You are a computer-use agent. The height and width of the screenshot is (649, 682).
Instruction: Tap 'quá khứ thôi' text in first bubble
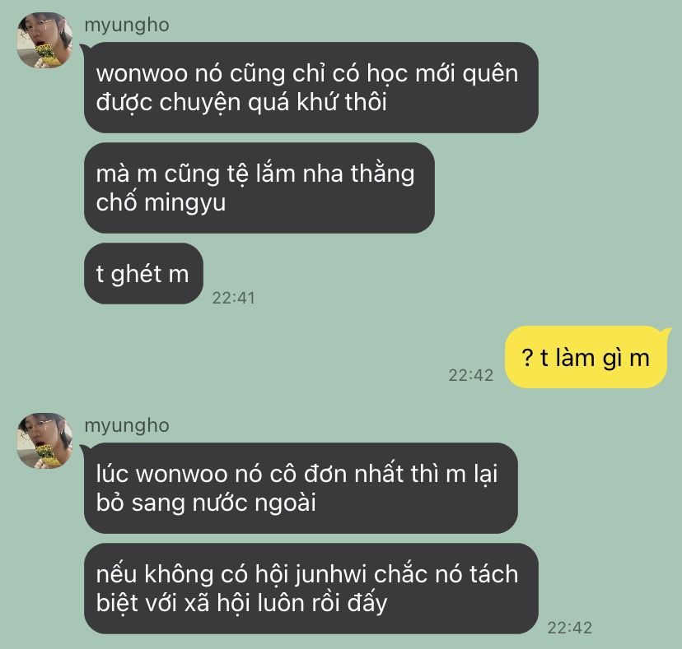point(317,103)
